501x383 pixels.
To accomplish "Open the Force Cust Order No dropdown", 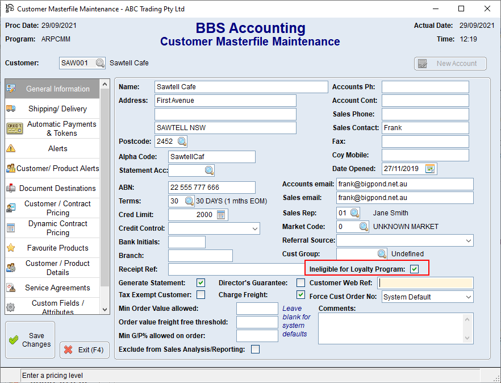I will click(x=467, y=297).
